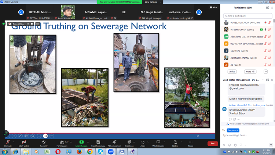Click the slideshow zoom magnifier
Image resolution: width=275 pixels, height=155 pixels.
33,136
